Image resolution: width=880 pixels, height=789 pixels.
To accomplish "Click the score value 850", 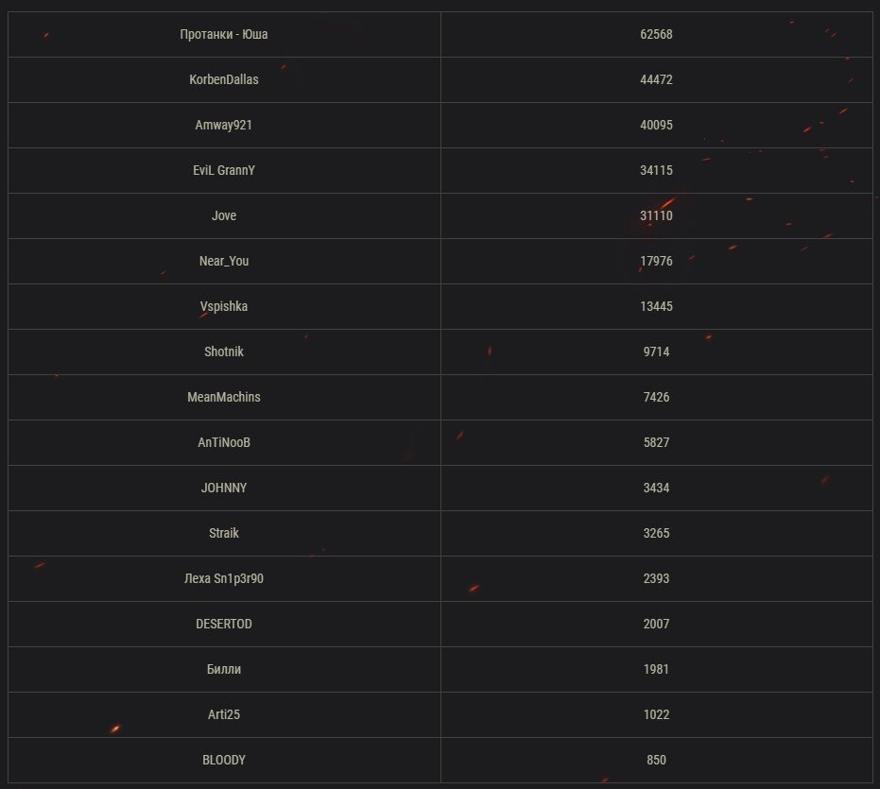I will (x=657, y=760).
